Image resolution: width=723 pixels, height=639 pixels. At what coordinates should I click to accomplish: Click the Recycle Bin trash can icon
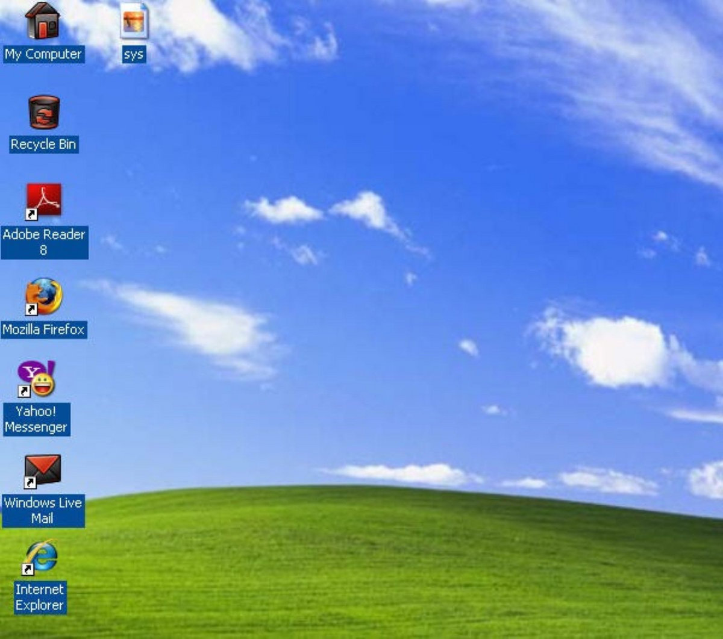pyautogui.click(x=43, y=112)
